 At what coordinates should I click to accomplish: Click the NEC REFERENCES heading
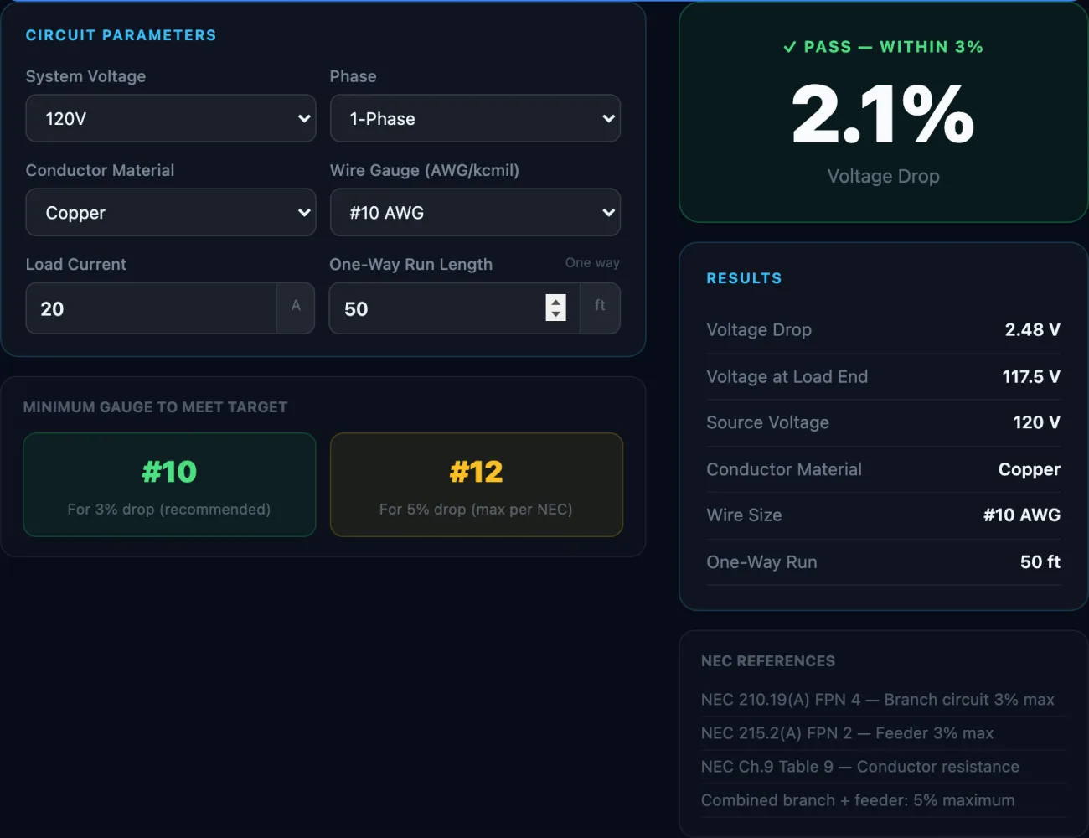click(768, 661)
